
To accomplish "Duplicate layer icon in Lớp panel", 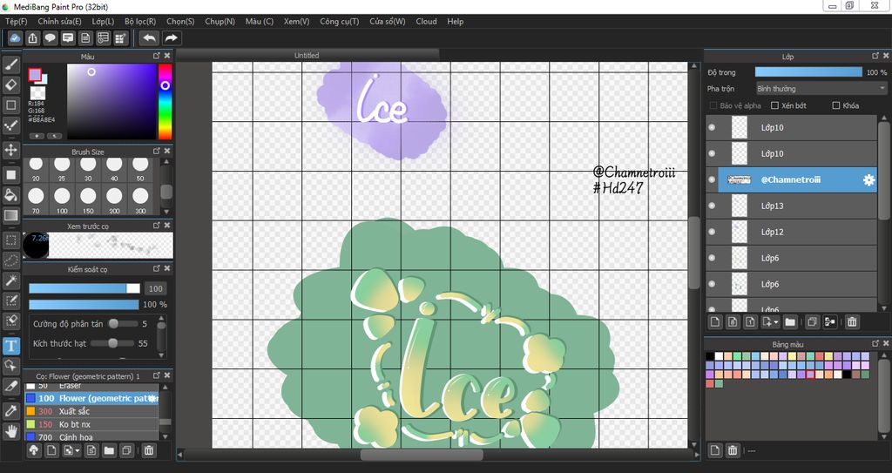I will click(813, 321).
